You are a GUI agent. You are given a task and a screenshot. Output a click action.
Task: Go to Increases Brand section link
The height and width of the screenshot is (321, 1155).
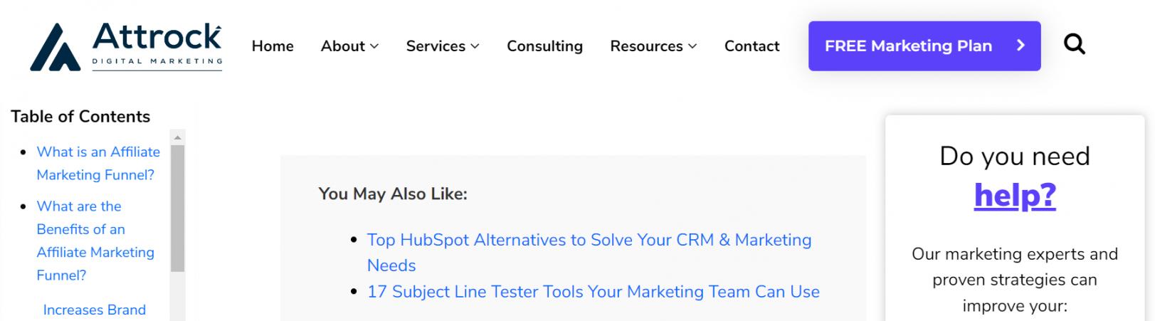point(94,310)
